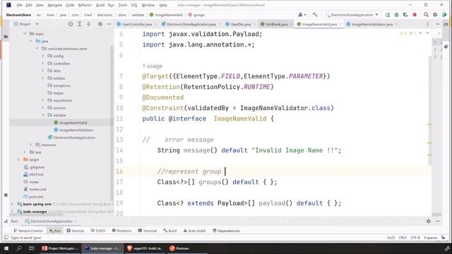Collapse the java folder in tree
The image size is (452, 254).
31,41
